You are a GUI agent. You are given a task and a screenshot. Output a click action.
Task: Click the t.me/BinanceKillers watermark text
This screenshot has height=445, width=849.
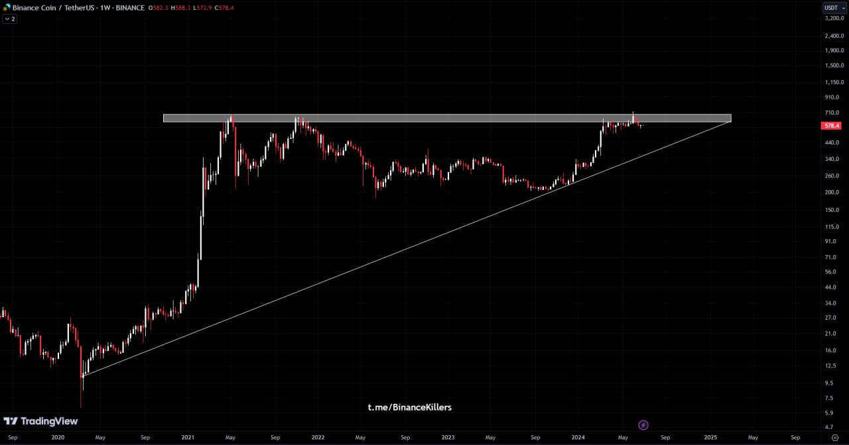click(410, 407)
